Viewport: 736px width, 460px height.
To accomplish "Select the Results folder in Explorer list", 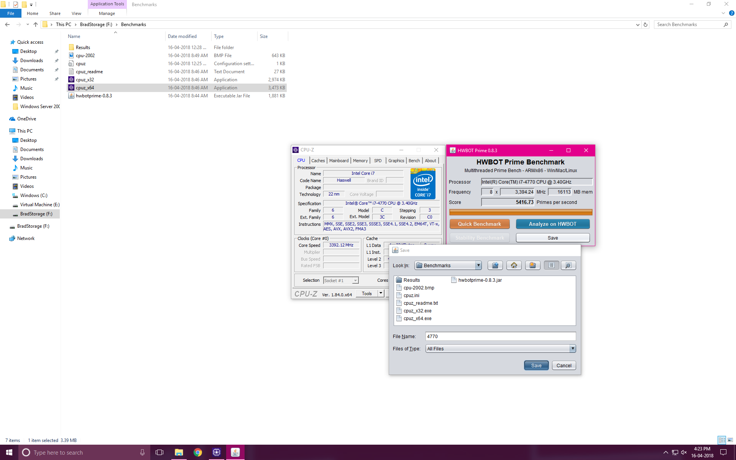I will [x=177, y=48].
